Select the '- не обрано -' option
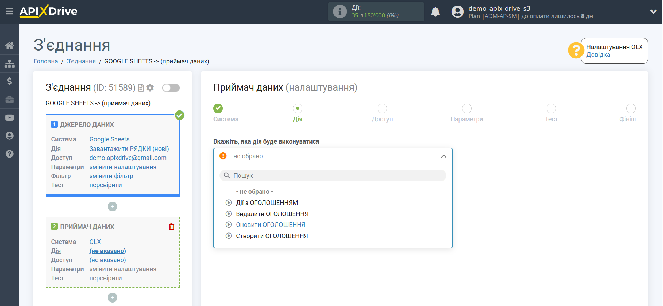 click(x=254, y=192)
